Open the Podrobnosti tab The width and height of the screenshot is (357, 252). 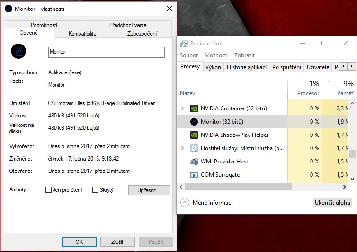44,25
